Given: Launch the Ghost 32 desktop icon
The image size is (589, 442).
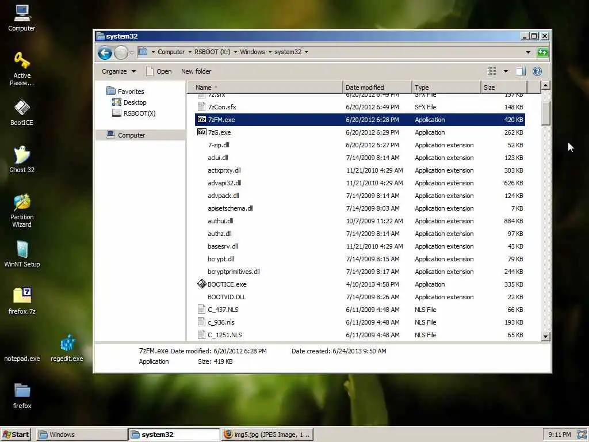Looking at the screenshot, I should tap(22, 159).
